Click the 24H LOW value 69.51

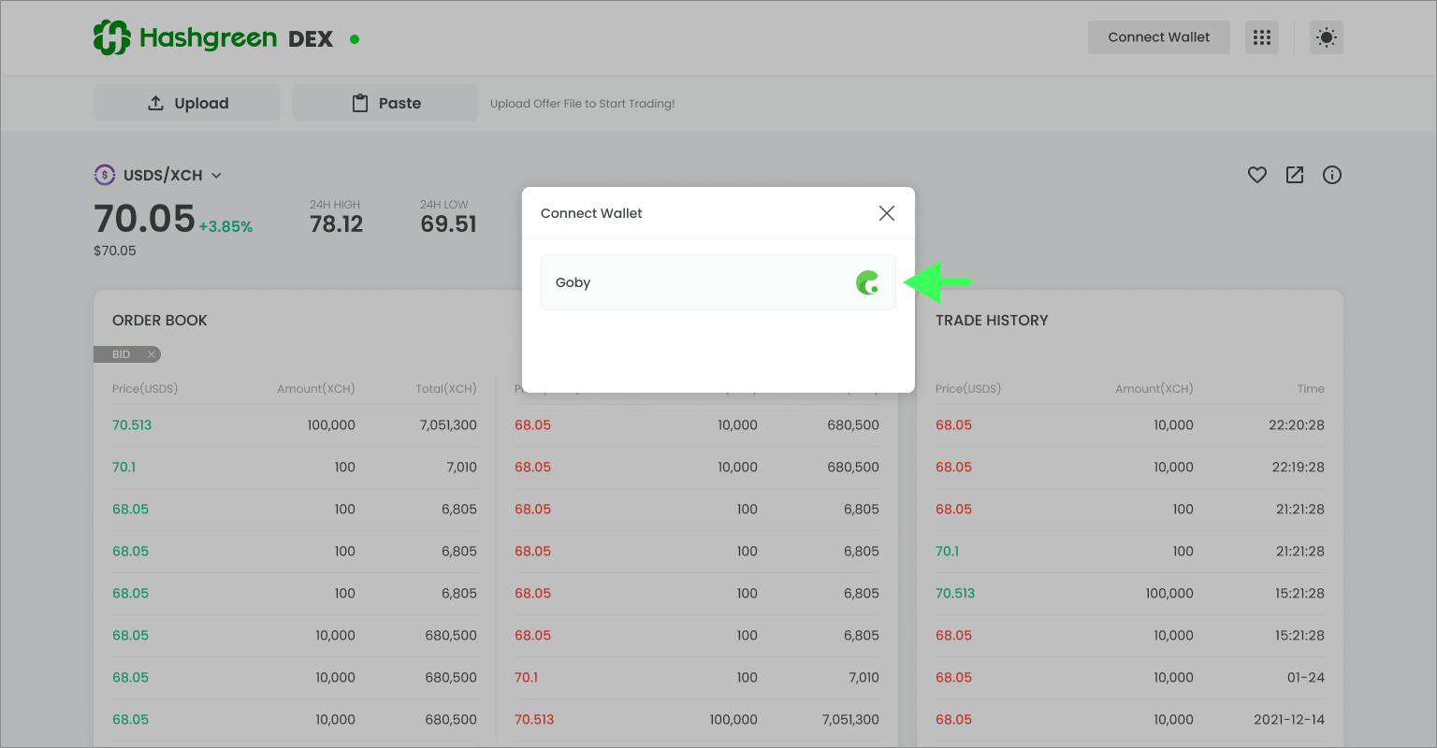[449, 224]
